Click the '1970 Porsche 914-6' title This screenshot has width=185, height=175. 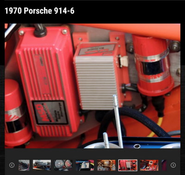pyautogui.click(x=39, y=11)
